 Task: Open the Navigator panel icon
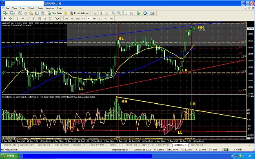pyautogui.click(x=31, y=13)
